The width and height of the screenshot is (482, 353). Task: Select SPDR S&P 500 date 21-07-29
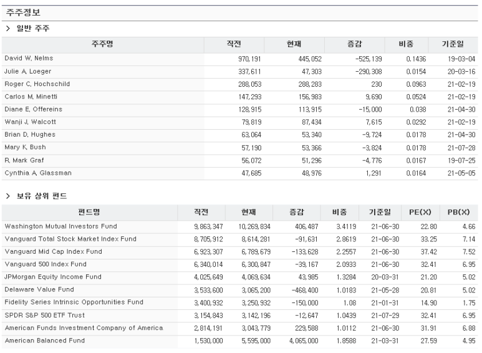coord(385,316)
